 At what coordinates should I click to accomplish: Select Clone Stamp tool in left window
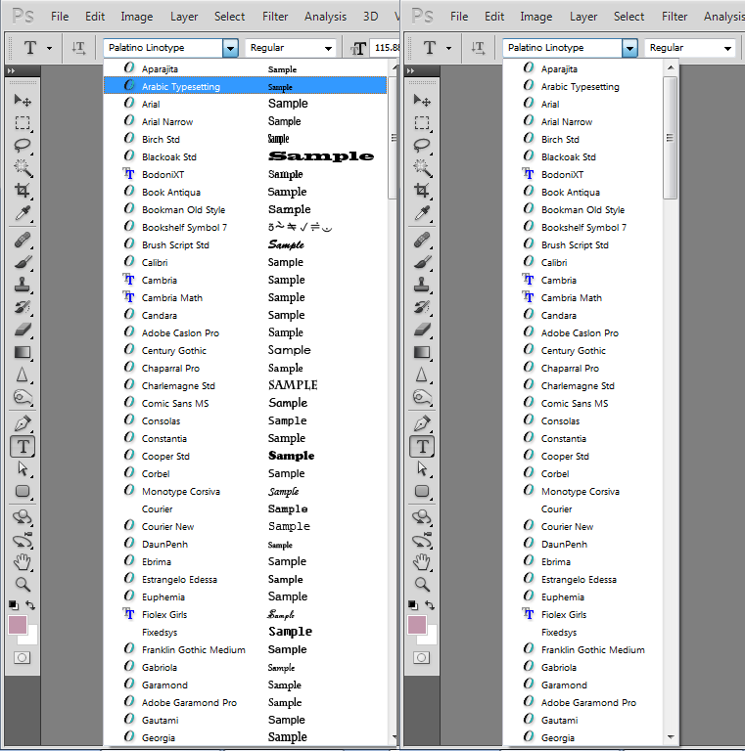pyautogui.click(x=23, y=285)
